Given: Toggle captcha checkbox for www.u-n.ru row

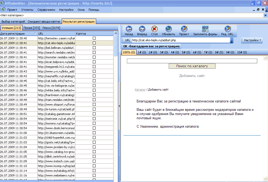Looking at the screenshot, I should point(94,71).
